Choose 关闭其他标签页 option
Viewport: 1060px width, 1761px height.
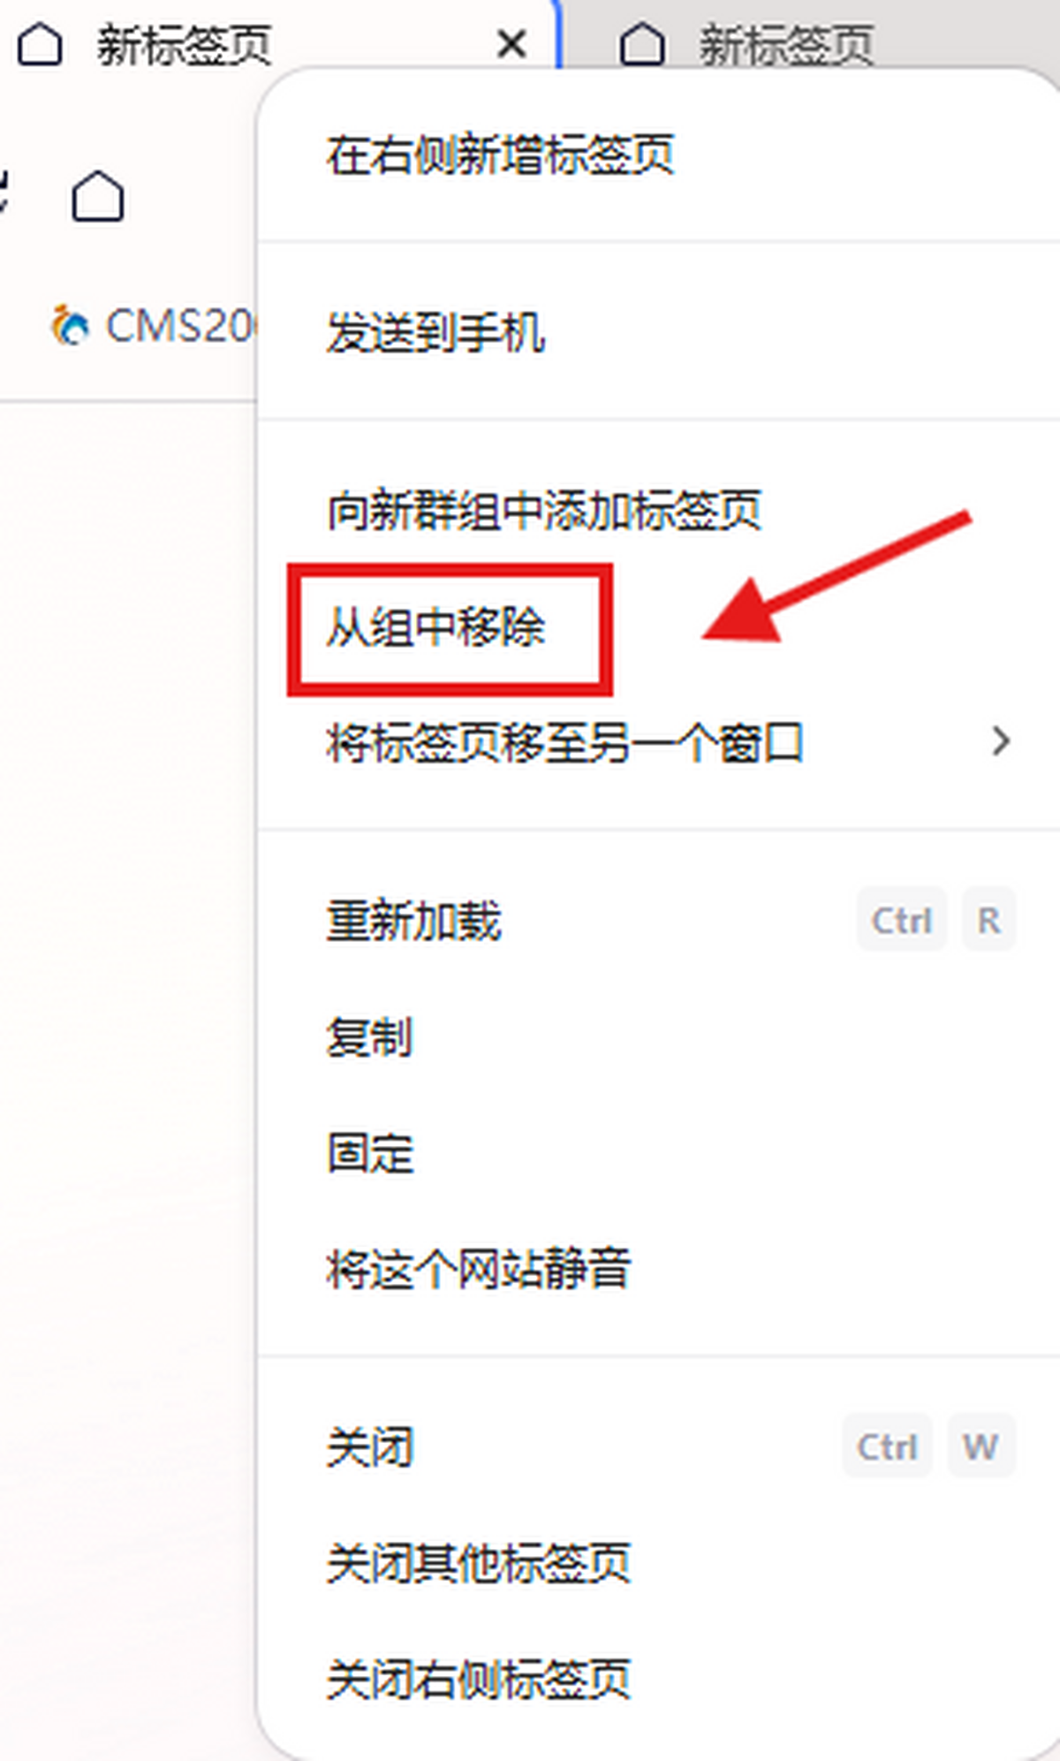658,1563
